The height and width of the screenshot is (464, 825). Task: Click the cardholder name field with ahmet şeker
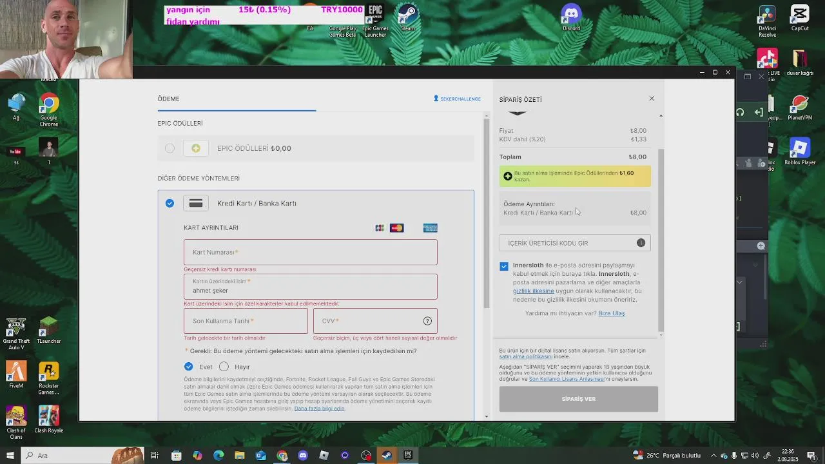[x=310, y=287]
